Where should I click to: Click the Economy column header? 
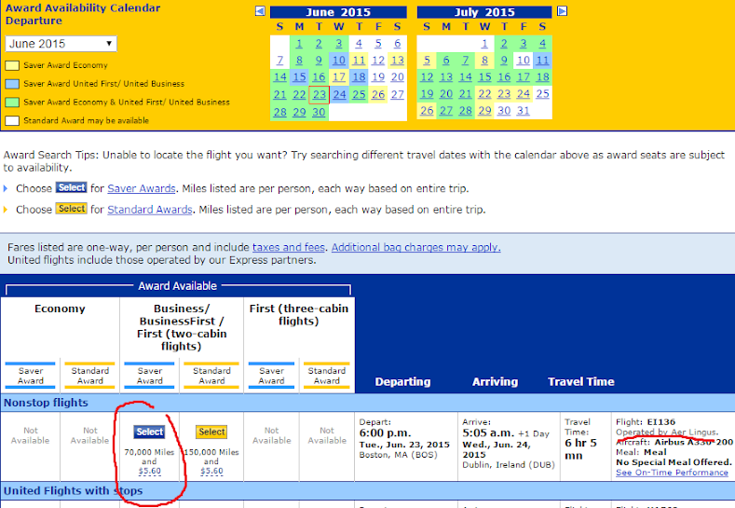click(60, 309)
